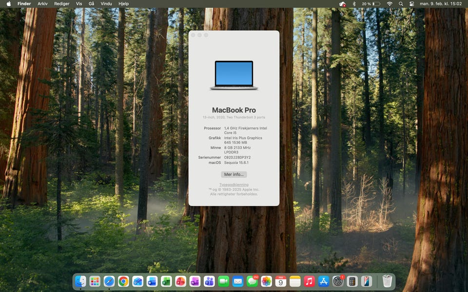
Task: Open Microsoft Excel in the Dock
Action: (166, 281)
